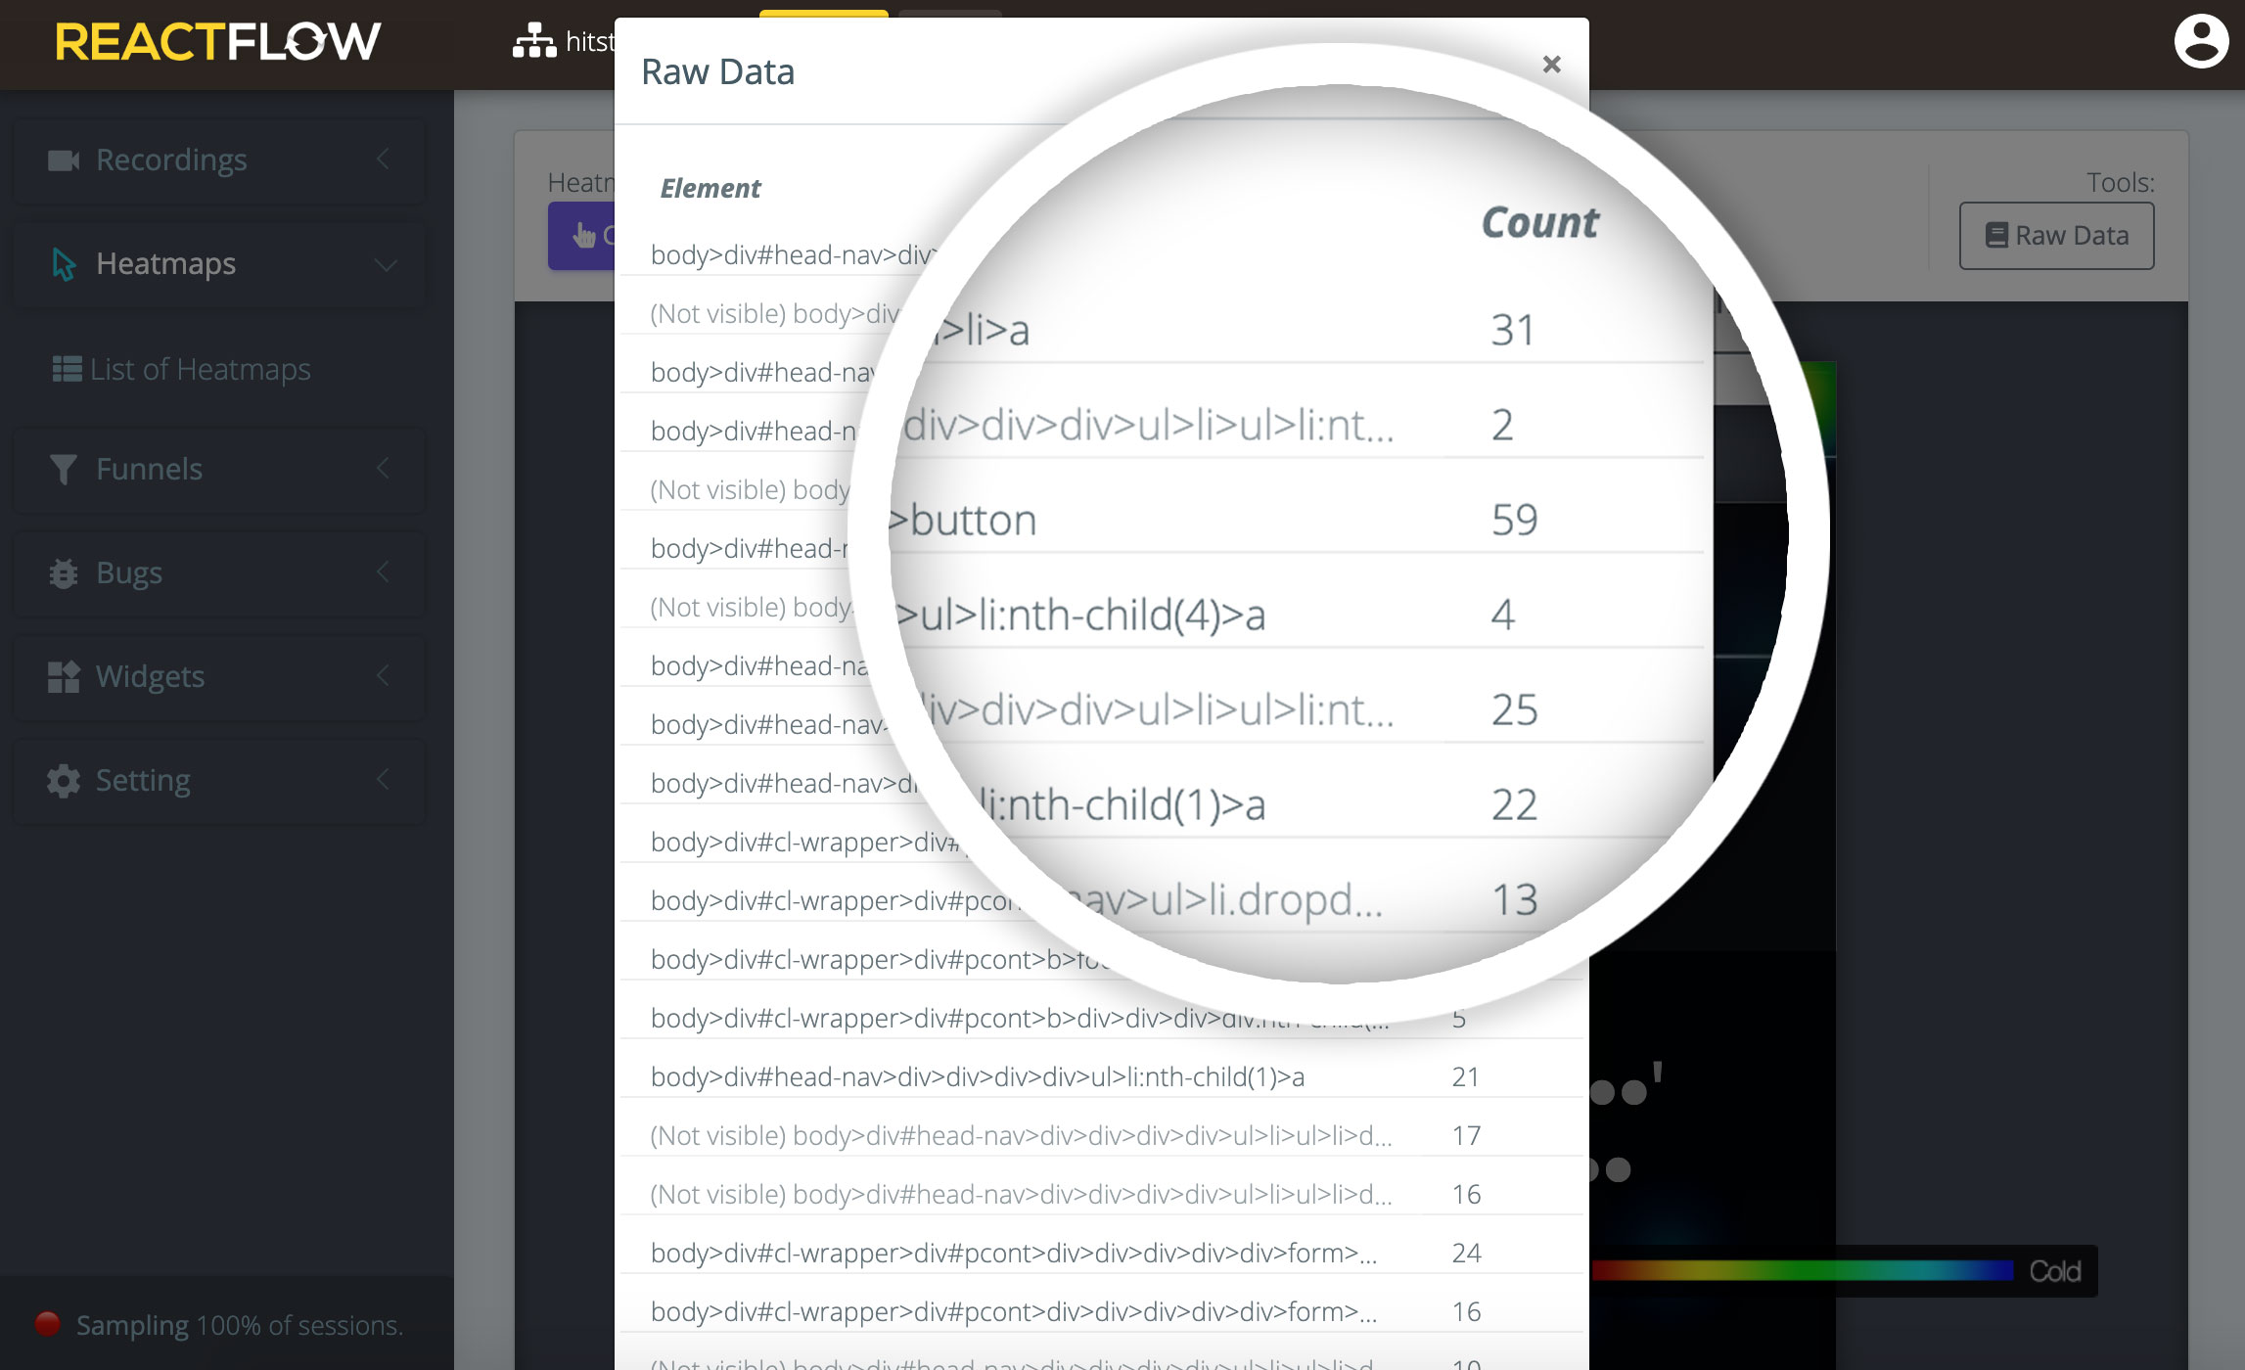
Task: Close the Raw Data modal
Action: [x=1549, y=65]
